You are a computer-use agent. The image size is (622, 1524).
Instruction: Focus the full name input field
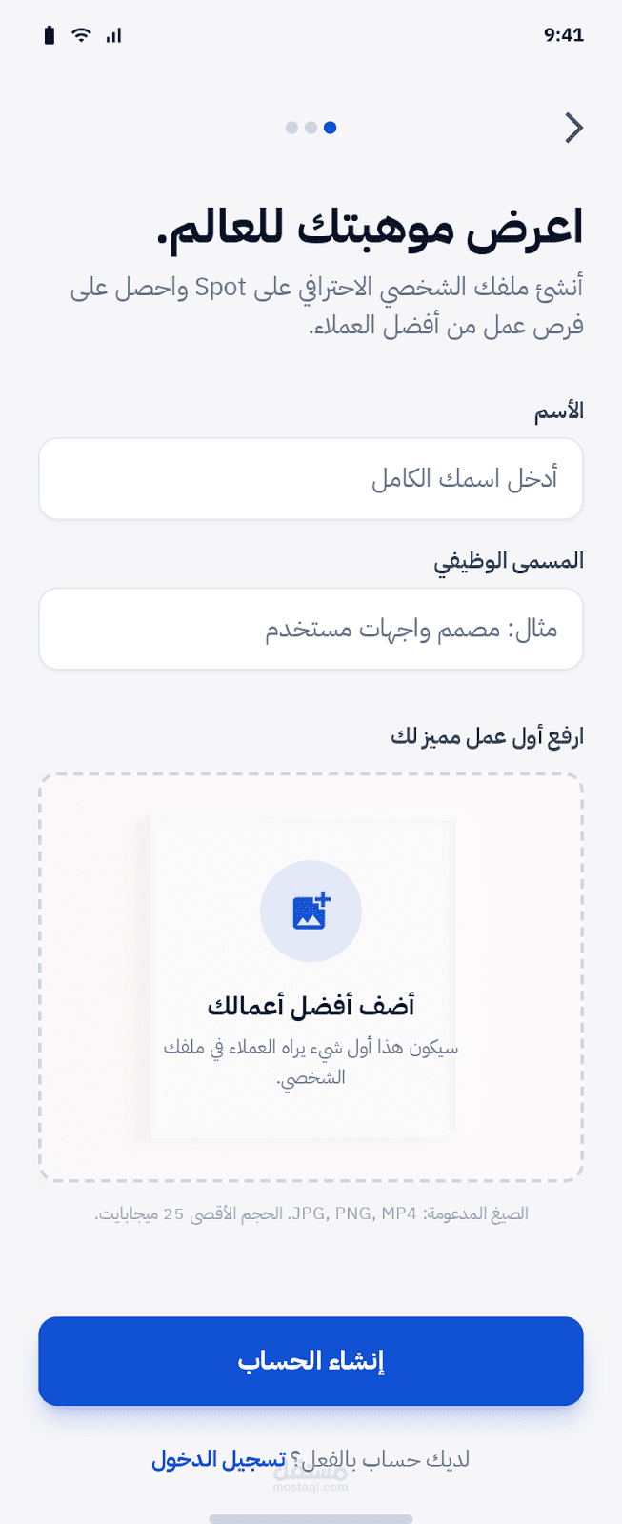(x=311, y=479)
